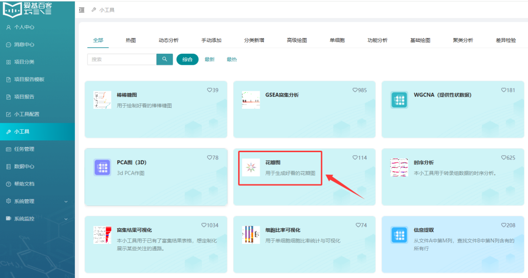
Task: Click the search magnifier button
Action: click(165, 60)
